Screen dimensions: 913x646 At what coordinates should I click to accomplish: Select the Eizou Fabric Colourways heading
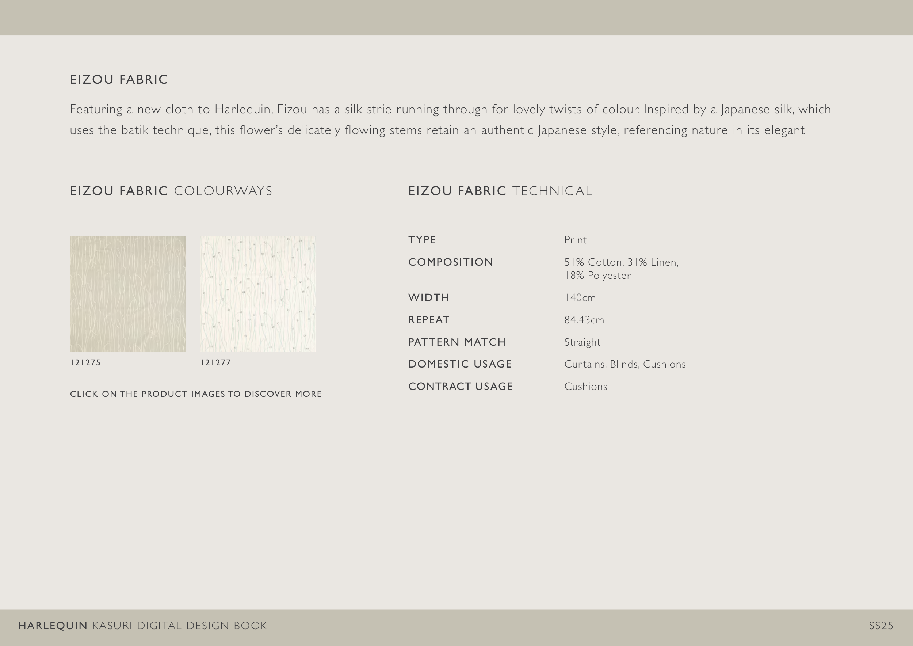coord(171,191)
